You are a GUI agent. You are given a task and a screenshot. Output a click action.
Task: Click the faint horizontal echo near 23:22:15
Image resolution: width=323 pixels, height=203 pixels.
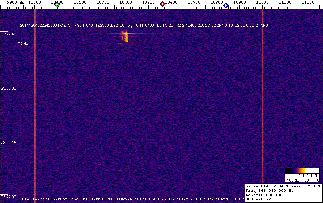[139, 140]
